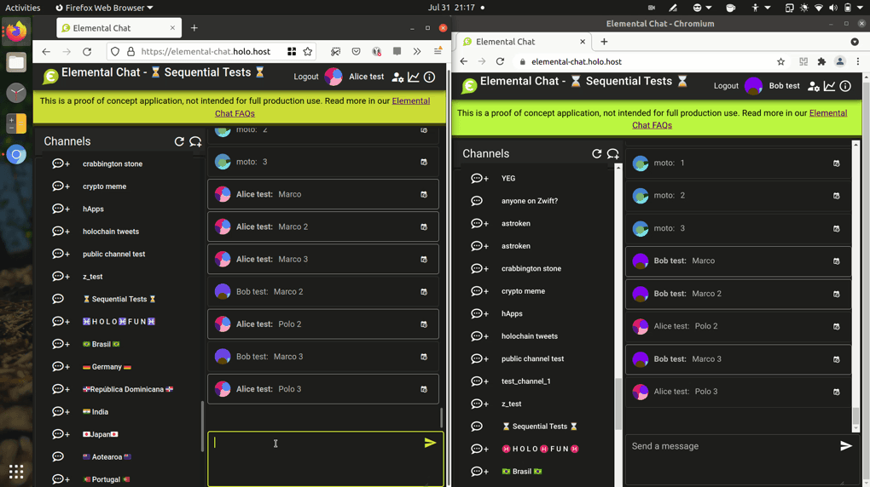Viewport: 870px width, 487px height.
Task: Bookmark this page star in Firefox
Action: point(308,52)
